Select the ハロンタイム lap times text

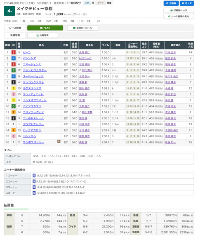[66, 156]
